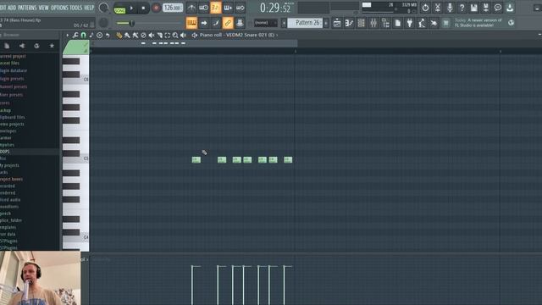Open the piano roll menu arrow
The image size is (542, 305).
tap(68, 35)
